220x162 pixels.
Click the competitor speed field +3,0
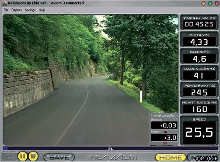tap(164, 138)
